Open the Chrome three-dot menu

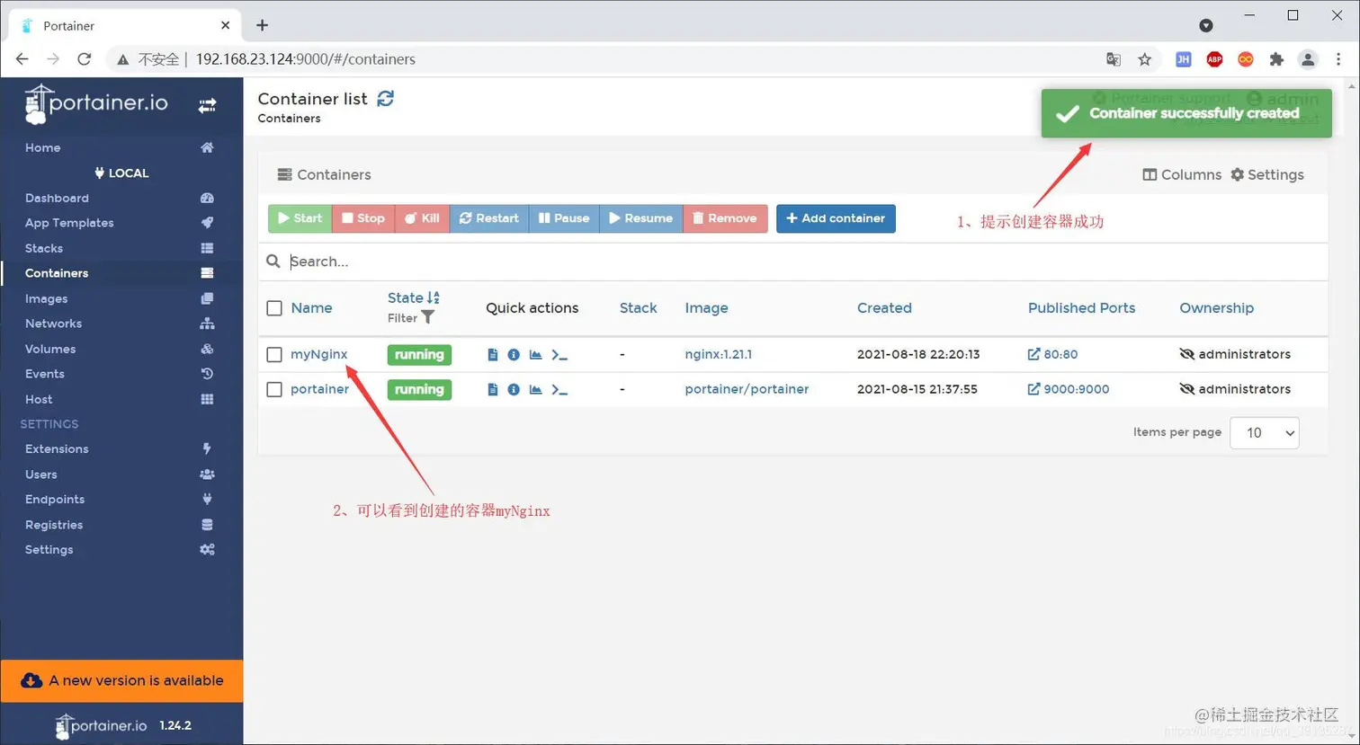coord(1338,59)
